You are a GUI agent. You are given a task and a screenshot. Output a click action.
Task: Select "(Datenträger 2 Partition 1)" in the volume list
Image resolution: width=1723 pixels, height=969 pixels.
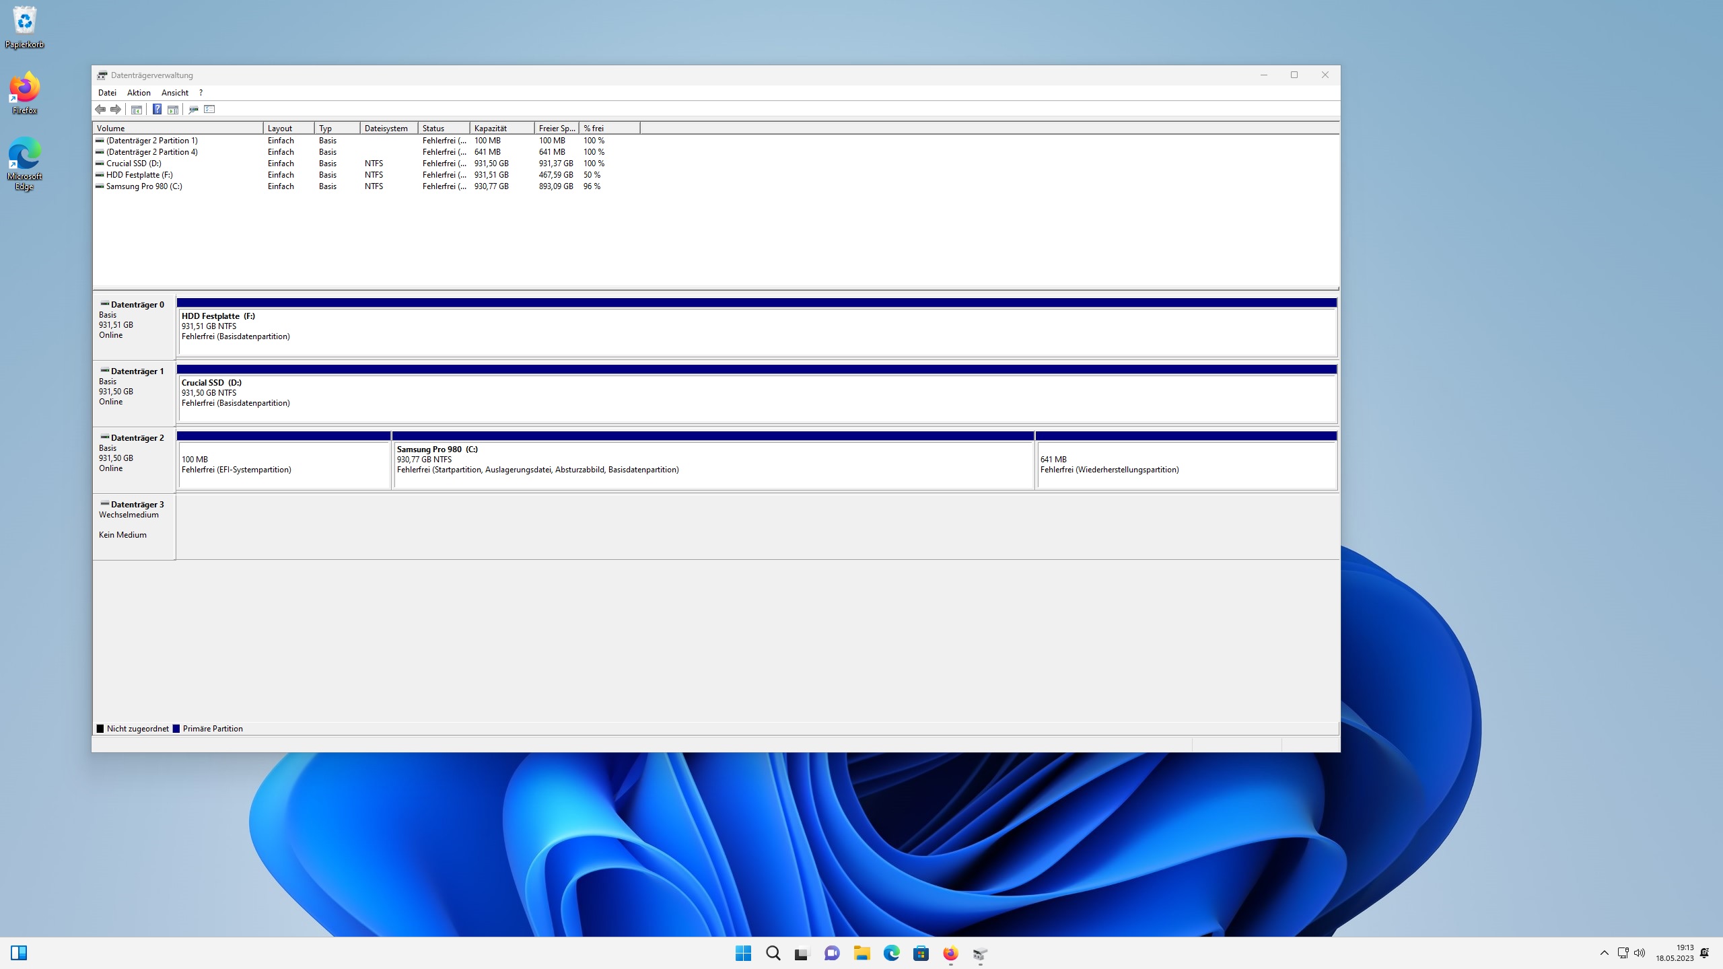152,141
